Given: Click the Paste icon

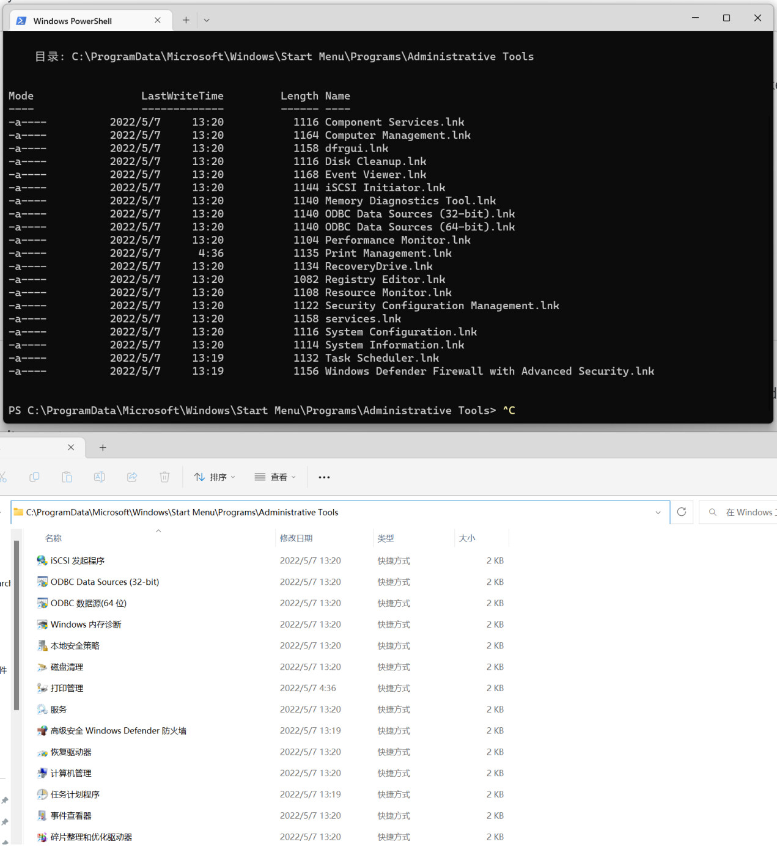Looking at the screenshot, I should (x=67, y=477).
